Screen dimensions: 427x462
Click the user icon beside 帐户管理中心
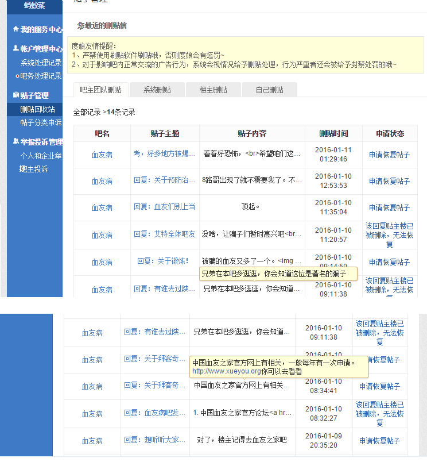16,48
